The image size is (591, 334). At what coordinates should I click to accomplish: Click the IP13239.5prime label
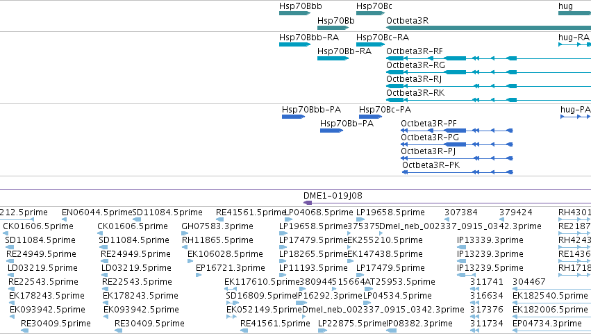point(490,269)
